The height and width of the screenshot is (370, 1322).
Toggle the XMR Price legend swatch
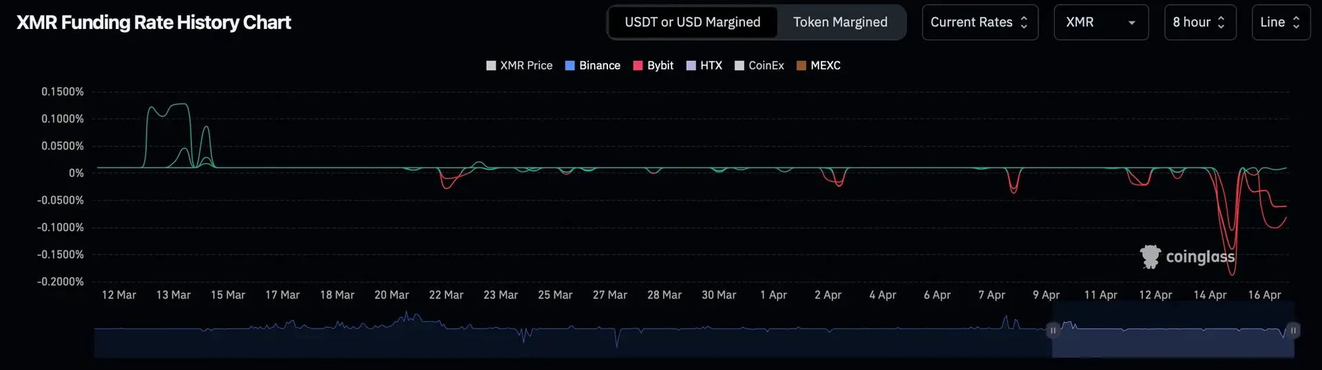coord(491,65)
